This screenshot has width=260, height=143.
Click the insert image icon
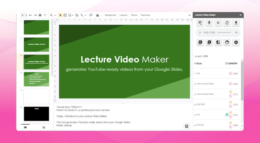[70, 15]
